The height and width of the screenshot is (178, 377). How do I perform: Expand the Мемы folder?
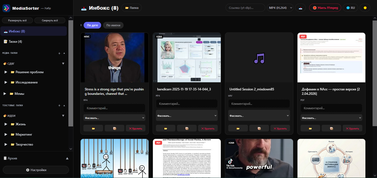(x=5, y=94)
